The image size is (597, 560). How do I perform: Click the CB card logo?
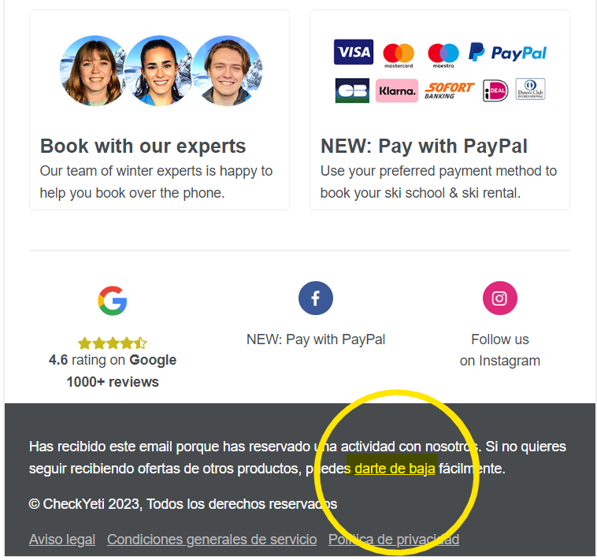click(x=352, y=91)
